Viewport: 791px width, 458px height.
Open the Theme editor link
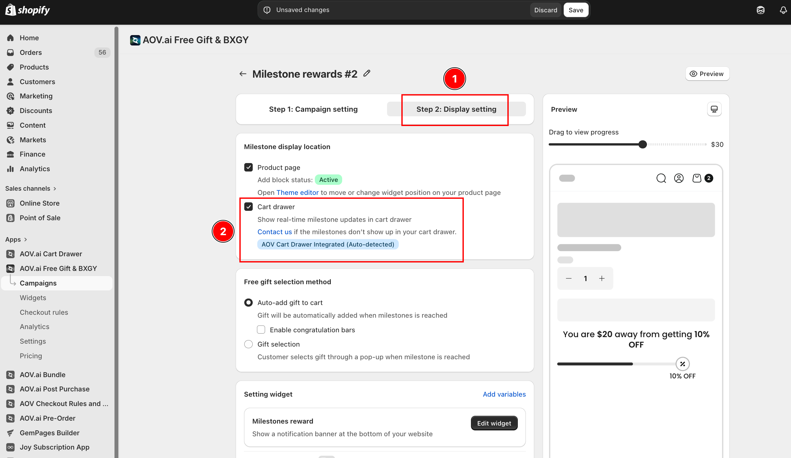pyautogui.click(x=298, y=193)
